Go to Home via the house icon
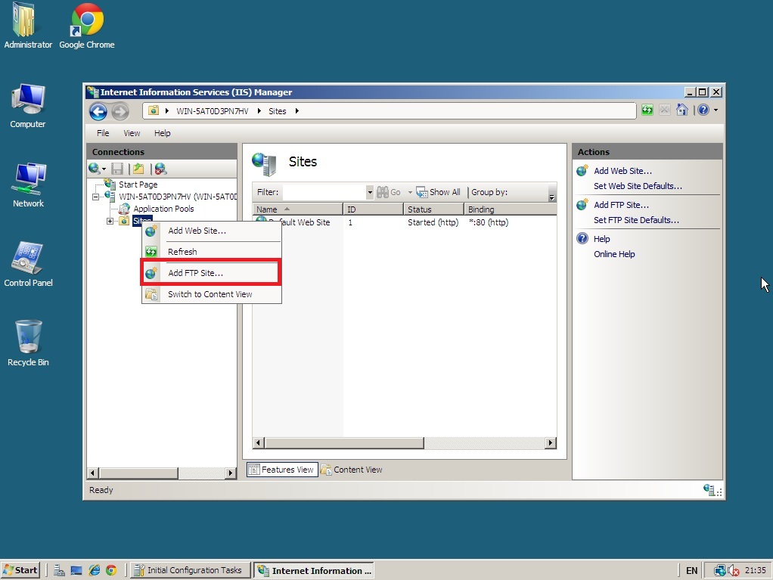The image size is (773, 580). [681, 110]
